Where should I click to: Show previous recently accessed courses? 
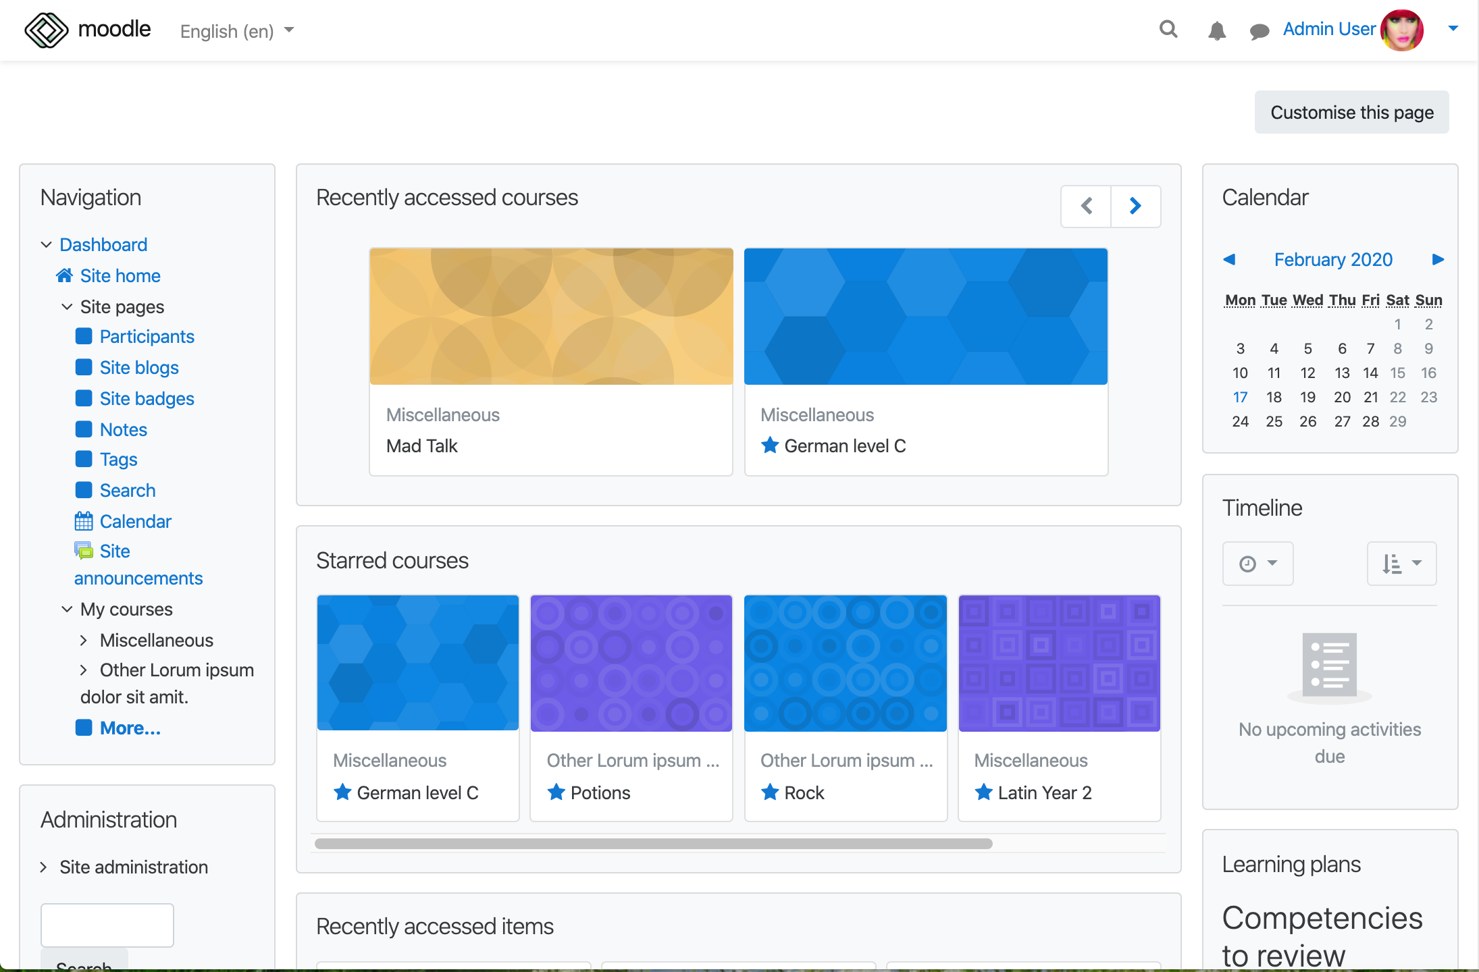(1086, 206)
